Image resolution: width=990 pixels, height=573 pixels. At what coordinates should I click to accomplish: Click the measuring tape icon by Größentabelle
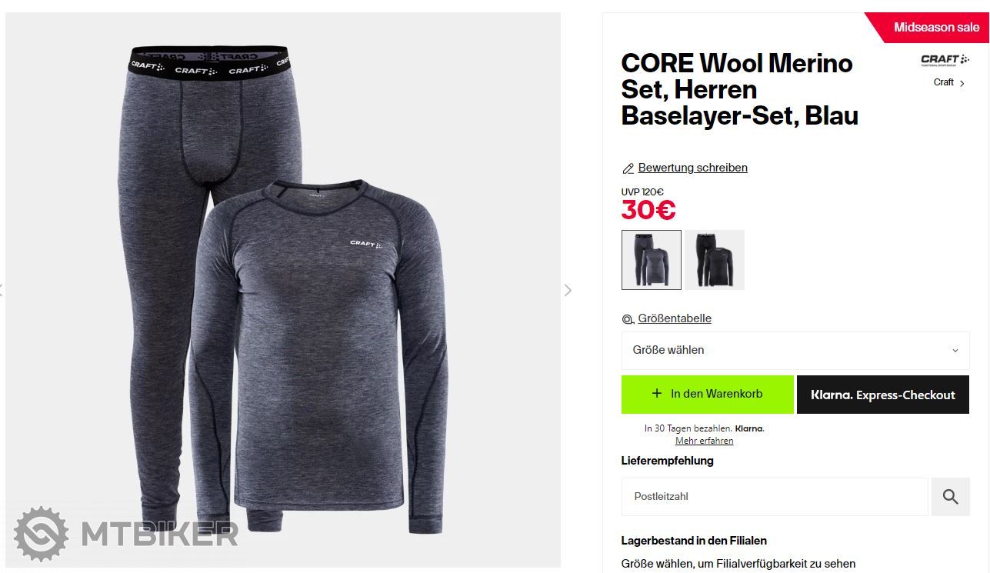pos(628,319)
